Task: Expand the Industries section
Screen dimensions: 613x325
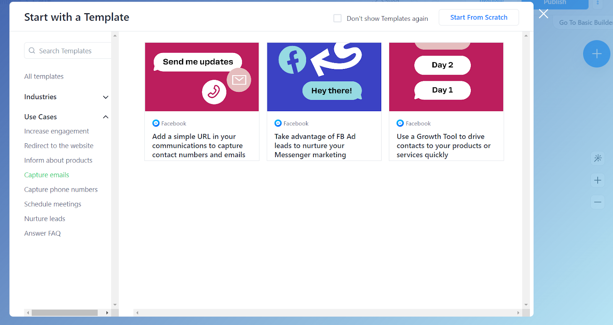Action: (106, 97)
